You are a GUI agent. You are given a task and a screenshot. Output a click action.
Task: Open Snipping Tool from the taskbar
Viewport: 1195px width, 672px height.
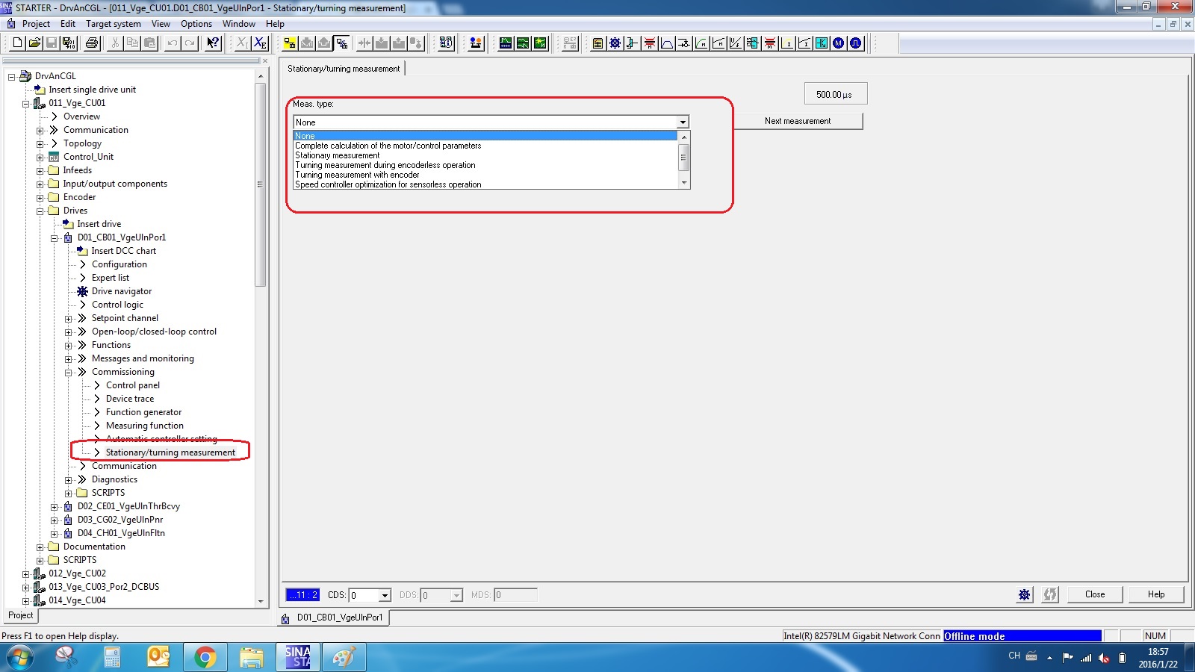click(66, 658)
